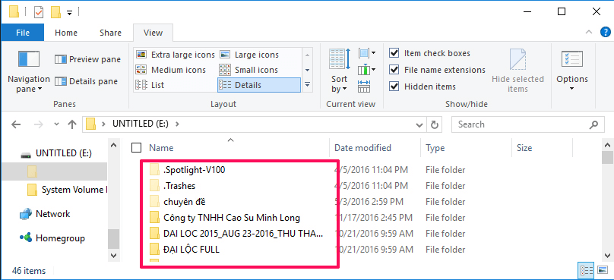Click the Add columns icon

tap(367, 70)
